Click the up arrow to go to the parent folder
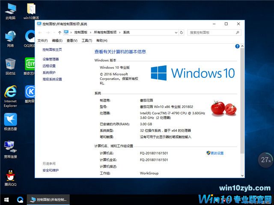The width and height of the screenshot is (274, 205). [60, 32]
